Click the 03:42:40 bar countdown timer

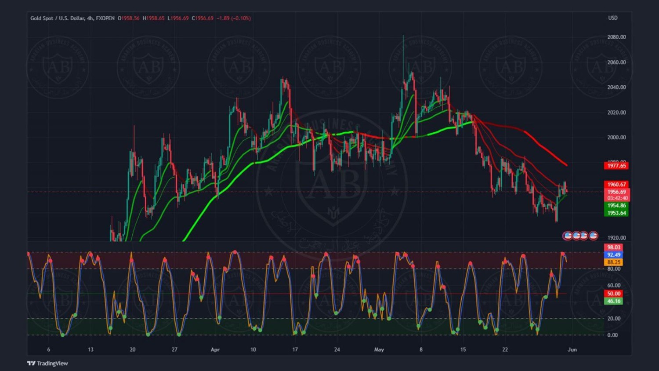coord(616,198)
